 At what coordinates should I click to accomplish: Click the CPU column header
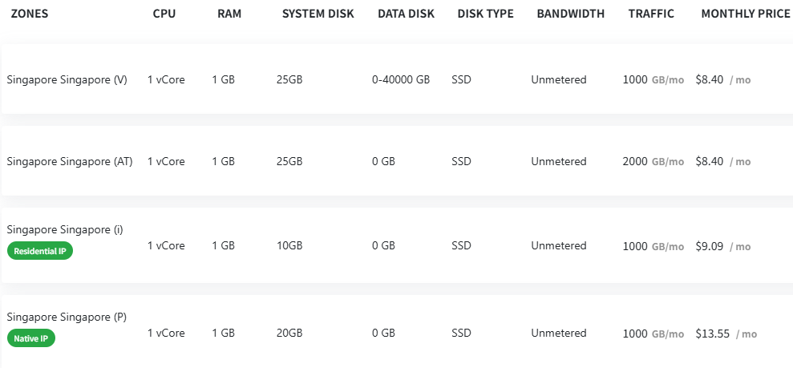[x=164, y=14]
